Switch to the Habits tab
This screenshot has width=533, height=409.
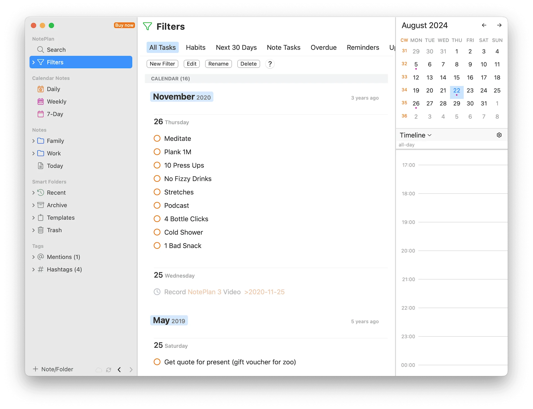196,47
